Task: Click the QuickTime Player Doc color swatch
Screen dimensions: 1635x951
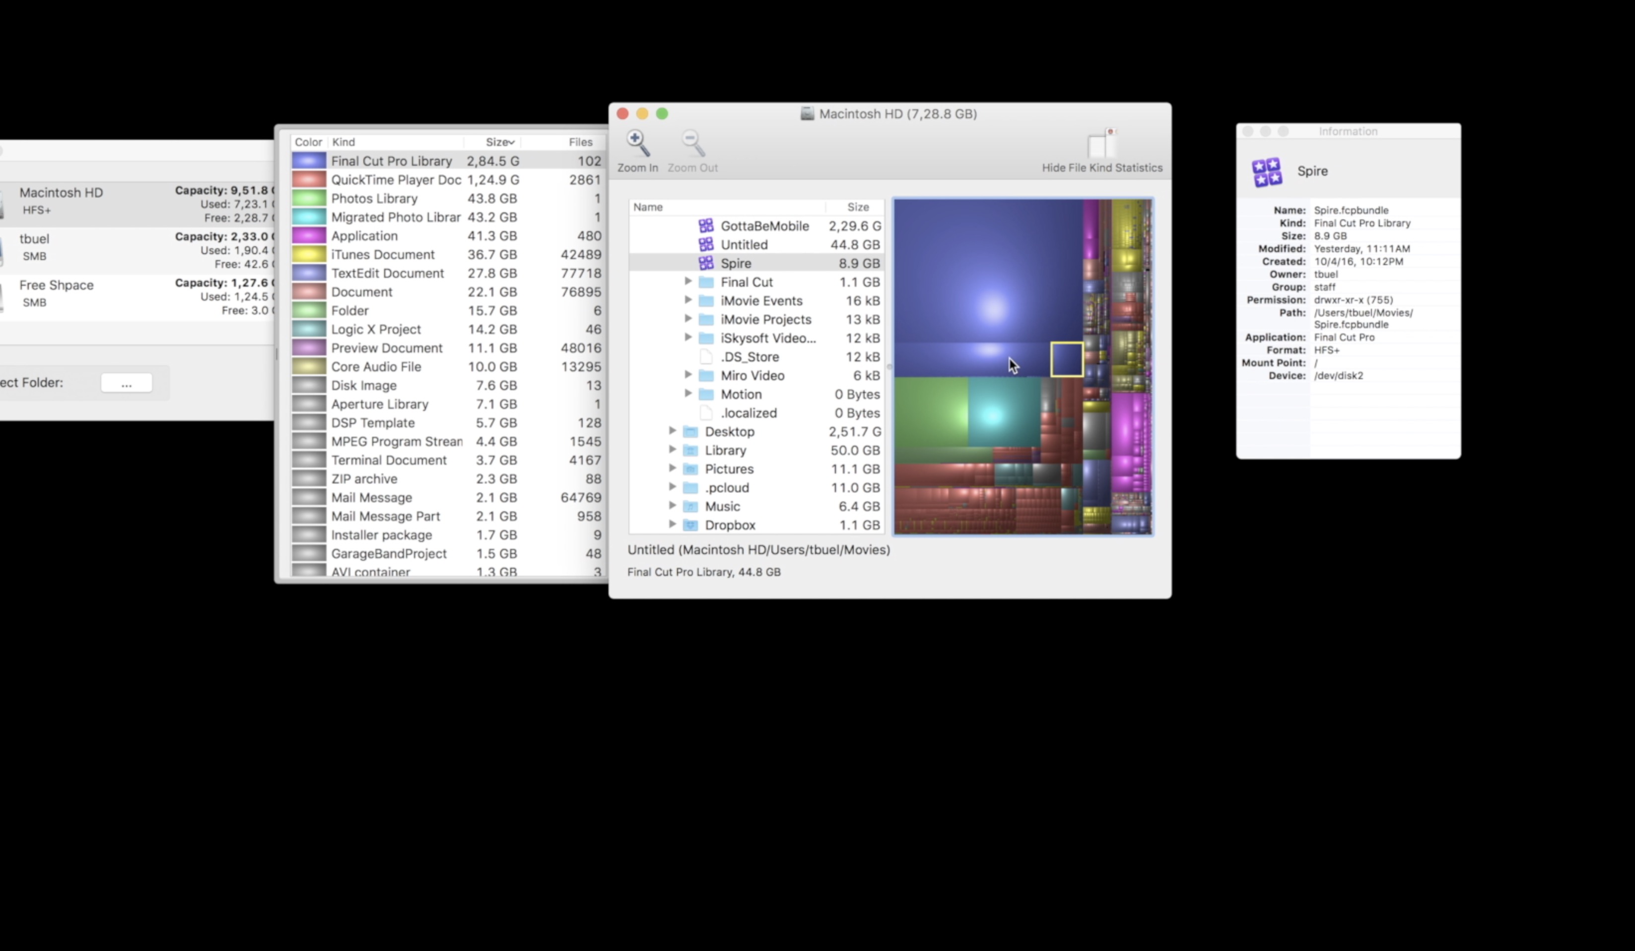Action: click(x=309, y=179)
